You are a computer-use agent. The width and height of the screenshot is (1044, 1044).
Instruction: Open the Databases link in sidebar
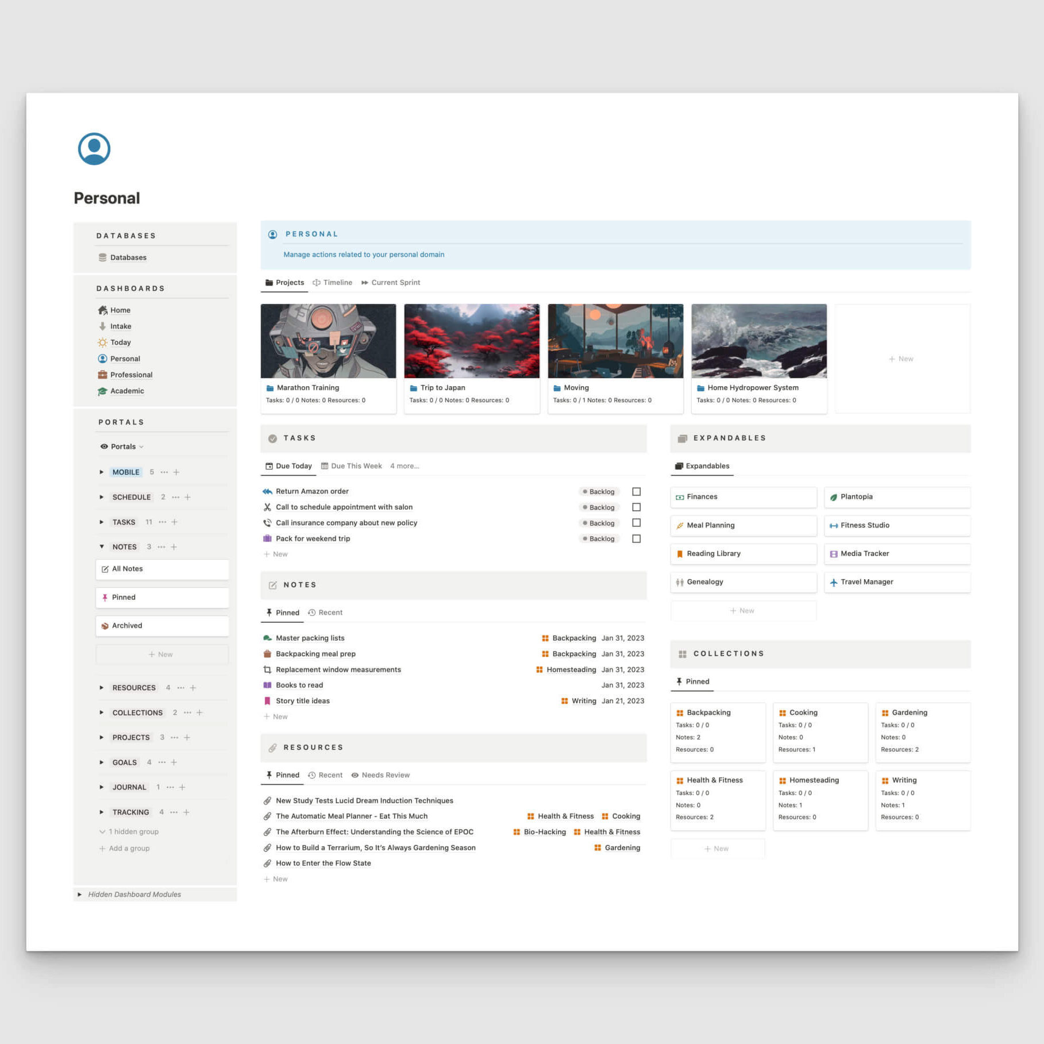(128, 257)
